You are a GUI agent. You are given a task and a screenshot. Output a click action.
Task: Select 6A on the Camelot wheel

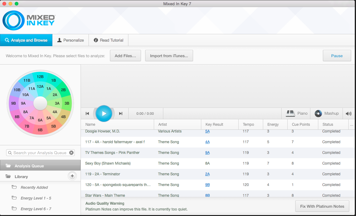[x=40, y=120]
